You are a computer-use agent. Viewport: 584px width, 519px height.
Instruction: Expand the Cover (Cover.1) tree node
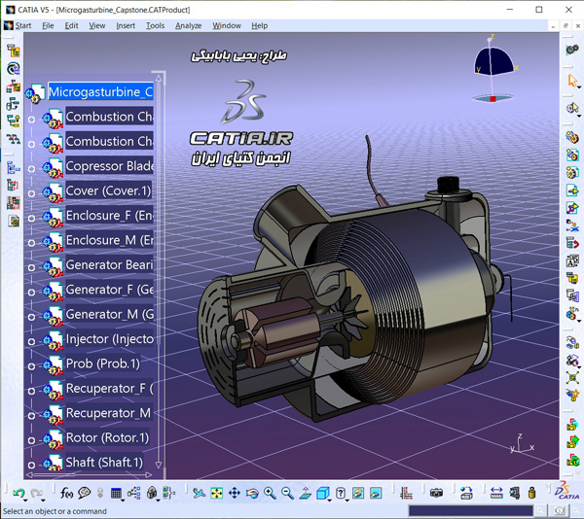pyautogui.click(x=32, y=193)
